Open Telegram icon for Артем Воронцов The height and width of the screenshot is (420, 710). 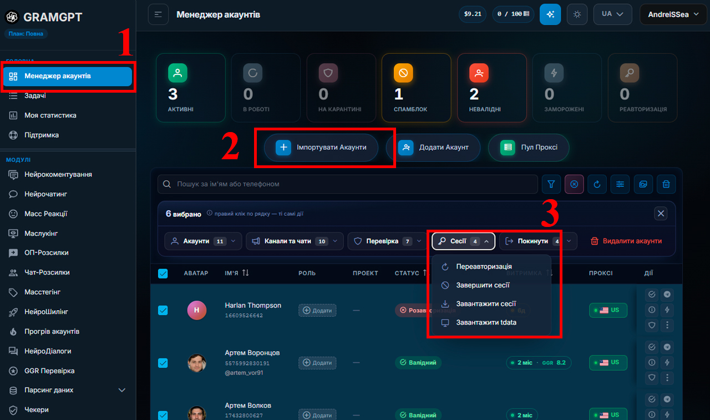coord(667,347)
